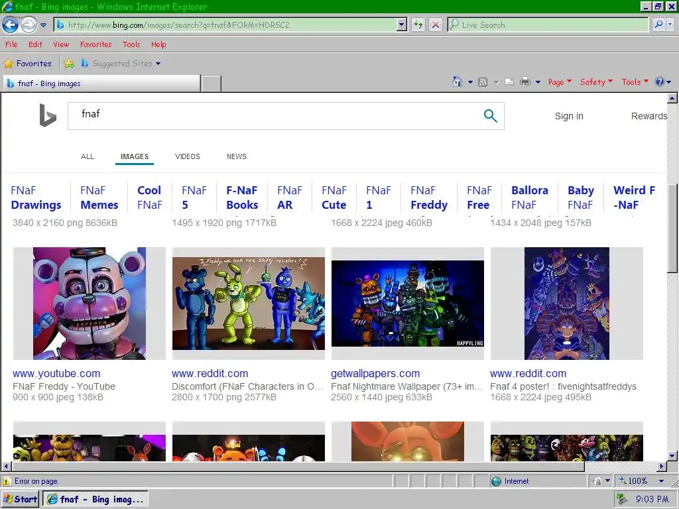Image resolution: width=679 pixels, height=509 pixels.
Task: Open the Fnaf 4 poster thumbnail
Action: click(566, 304)
